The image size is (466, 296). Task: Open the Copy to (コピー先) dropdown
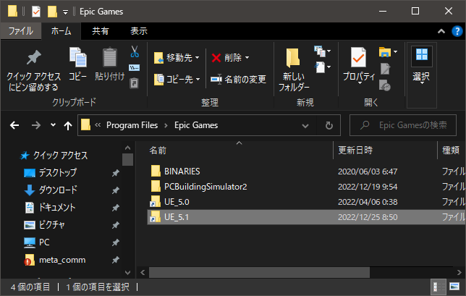177,80
